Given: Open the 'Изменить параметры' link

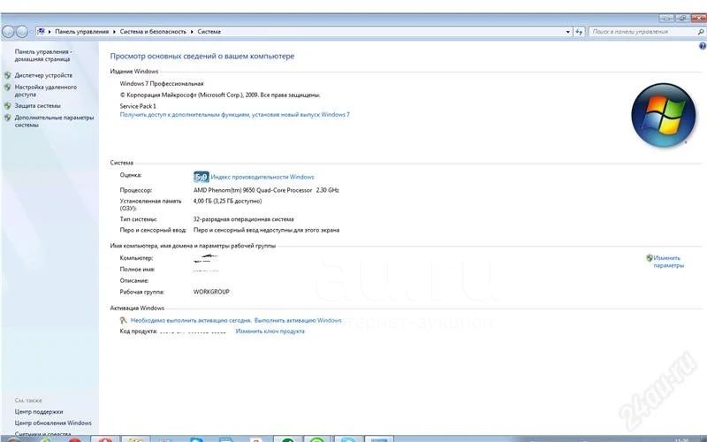Looking at the screenshot, I should [669, 262].
